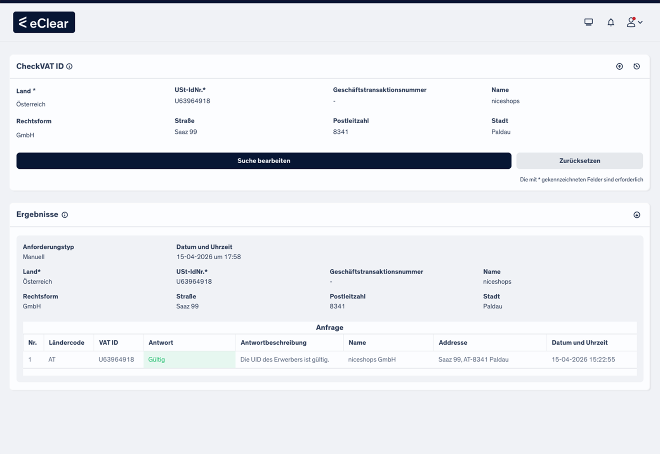Open the search history clock icon
660x454 pixels.
[636, 66]
